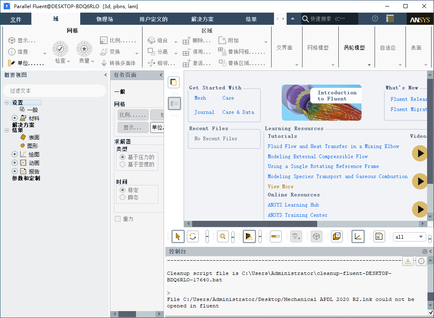
Task: Click the 相邻 (Adjacency) zone icon
Action: point(151,63)
